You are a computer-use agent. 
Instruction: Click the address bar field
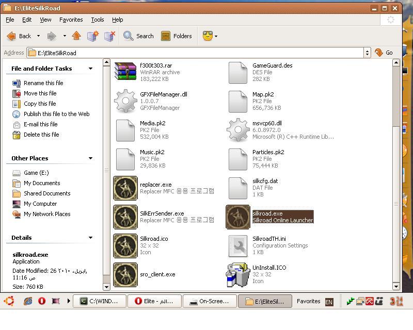click(195, 53)
